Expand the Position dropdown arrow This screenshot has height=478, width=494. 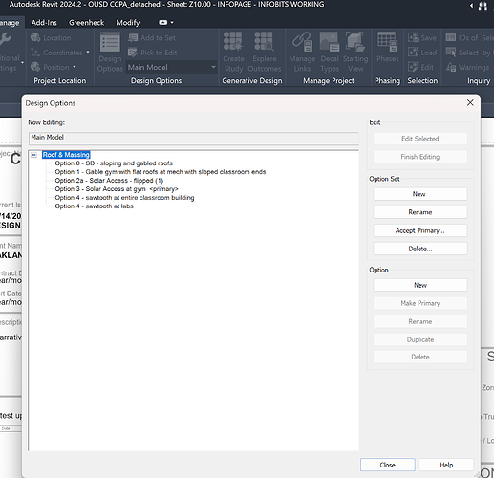[75, 67]
